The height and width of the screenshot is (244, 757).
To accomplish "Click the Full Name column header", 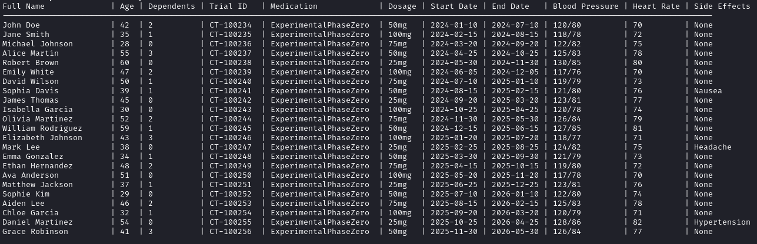I will (x=24, y=6).
